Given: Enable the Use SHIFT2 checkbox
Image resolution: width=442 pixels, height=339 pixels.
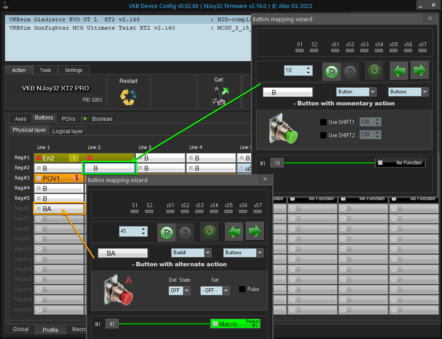Looking at the screenshot, I should [x=323, y=135].
